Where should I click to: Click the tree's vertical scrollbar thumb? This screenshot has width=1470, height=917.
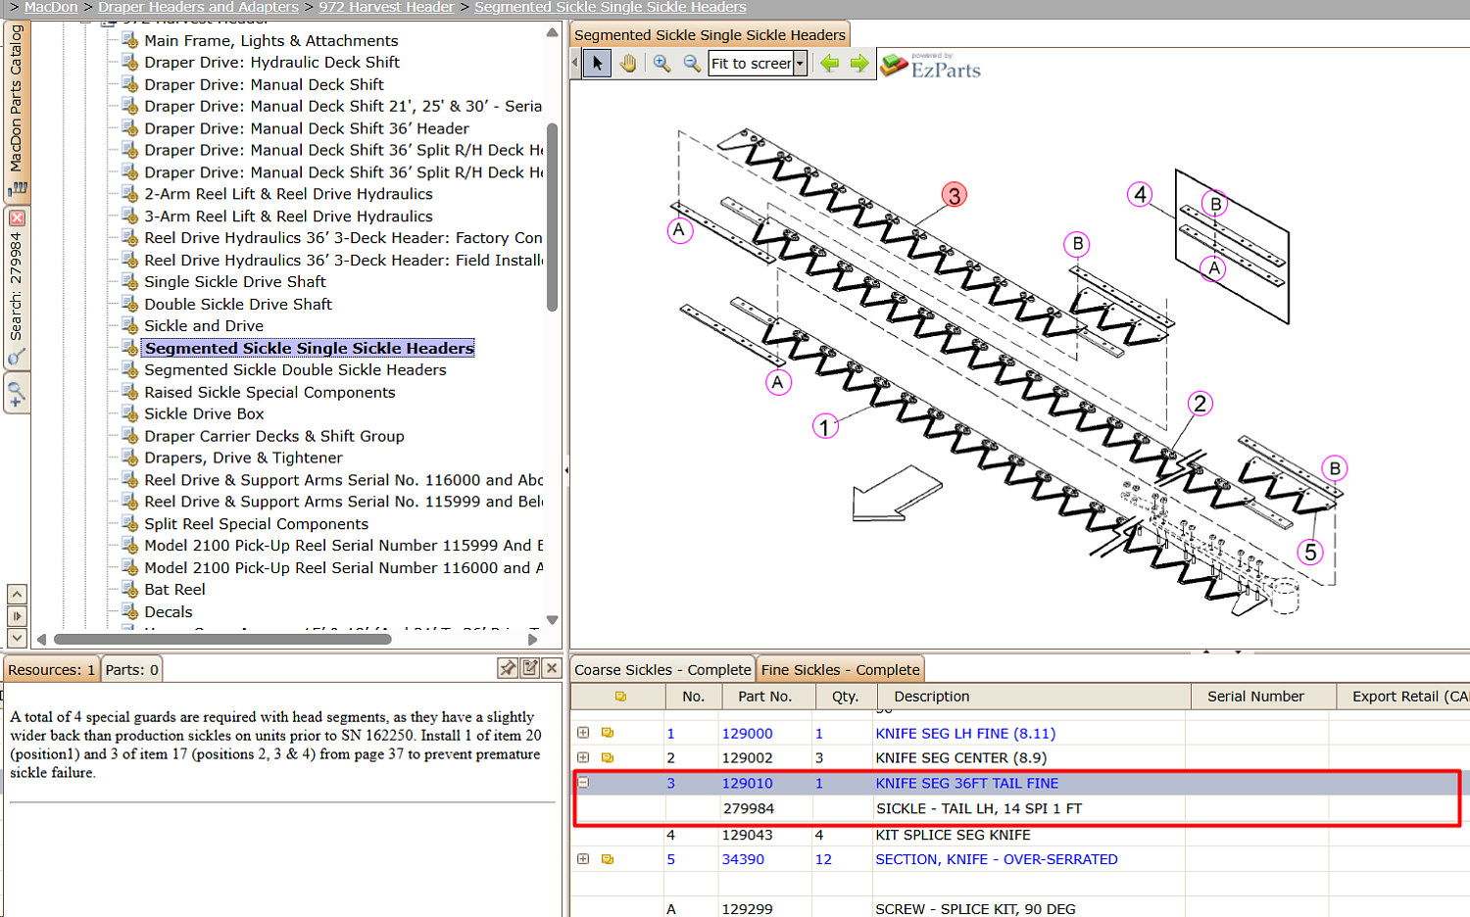pos(552,217)
